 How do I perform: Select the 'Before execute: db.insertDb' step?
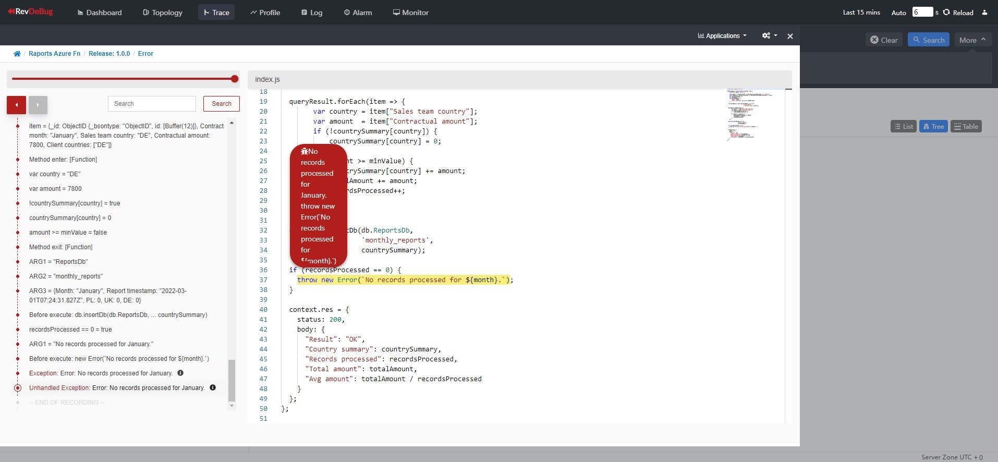(118, 315)
